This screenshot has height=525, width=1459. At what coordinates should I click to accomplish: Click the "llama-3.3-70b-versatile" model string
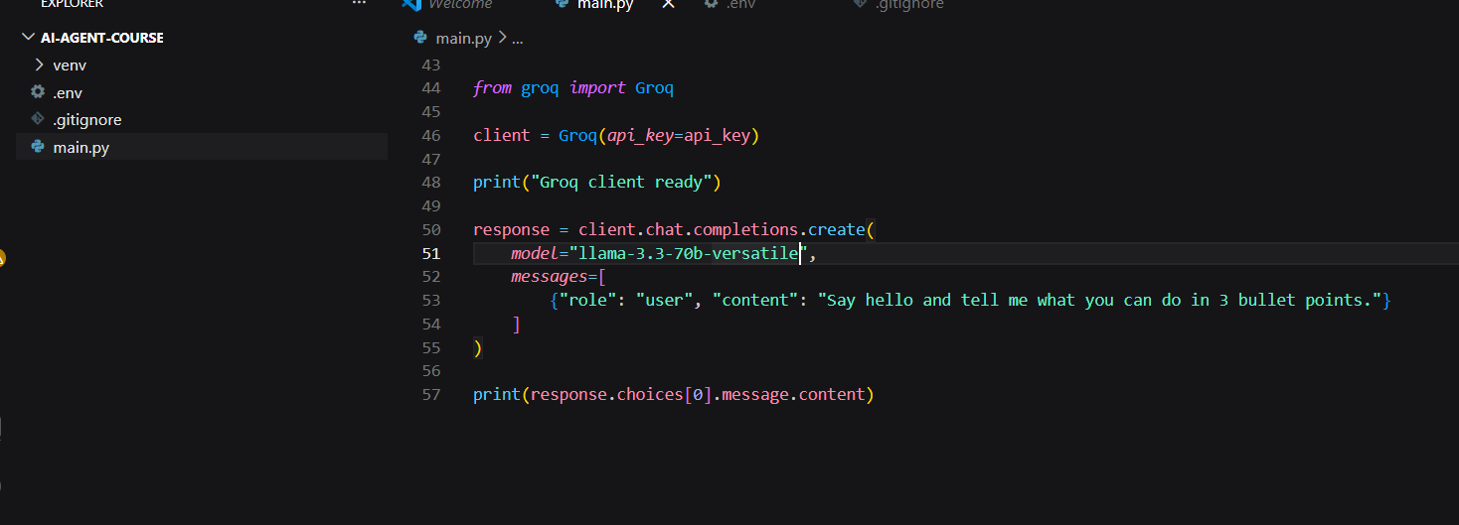(689, 253)
